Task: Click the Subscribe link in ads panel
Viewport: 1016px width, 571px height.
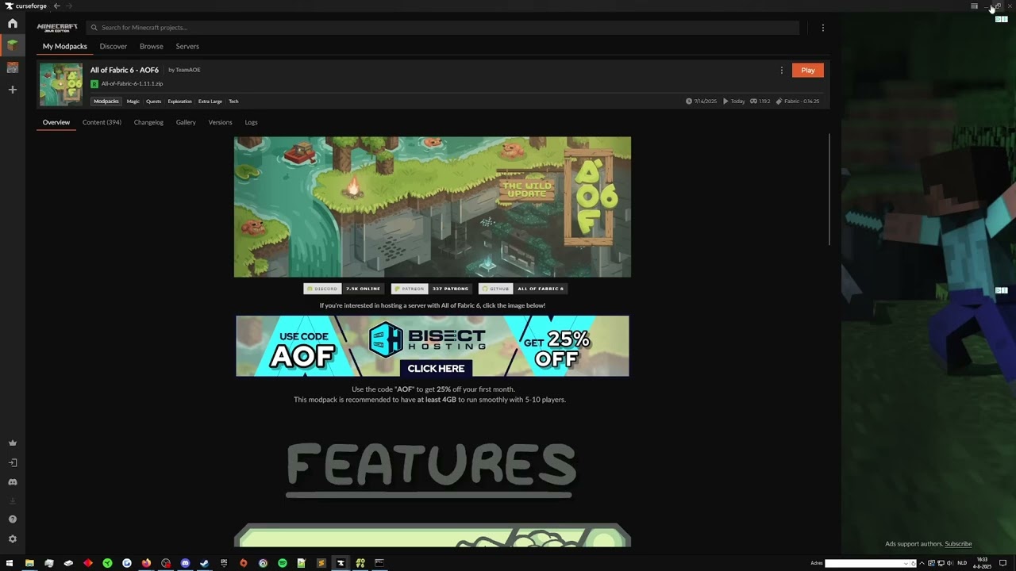Action: [958, 544]
